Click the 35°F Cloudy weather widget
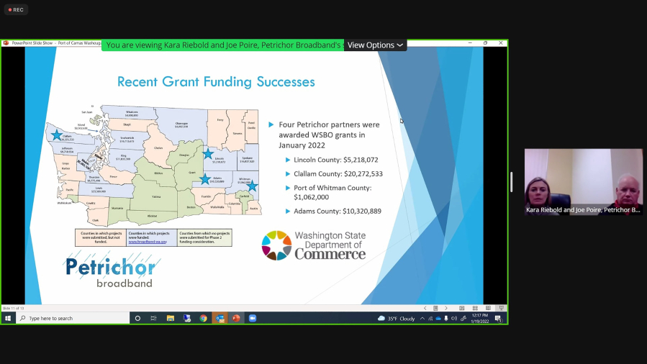The image size is (647, 364). 396,318
